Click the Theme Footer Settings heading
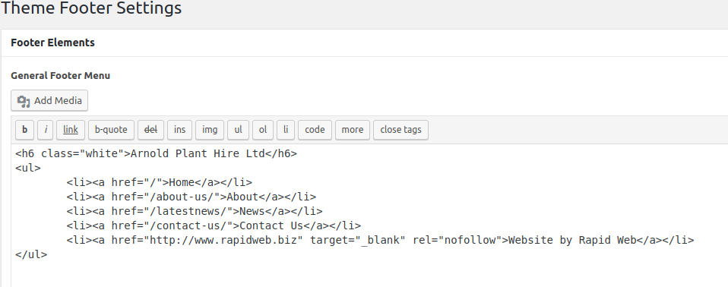The image size is (728, 287). [x=91, y=8]
